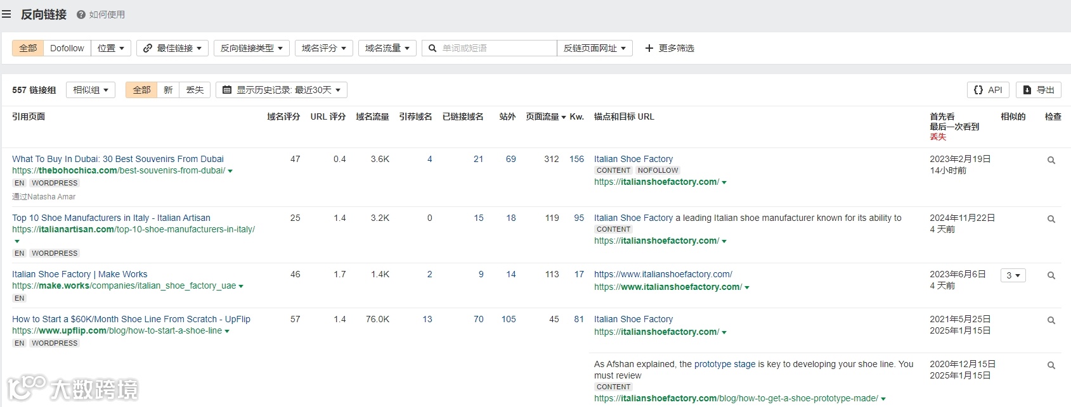The image size is (1071, 407).
Task: Open the hamburger menu beside 反向链接
Action: (6, 14)
